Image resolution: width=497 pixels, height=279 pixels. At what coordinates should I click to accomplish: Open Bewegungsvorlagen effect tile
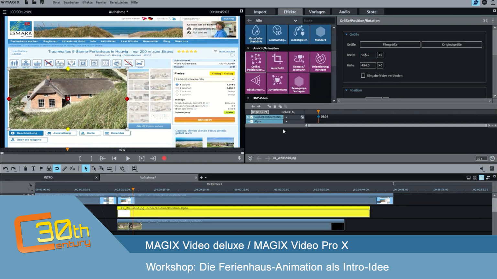coord(299,84)
